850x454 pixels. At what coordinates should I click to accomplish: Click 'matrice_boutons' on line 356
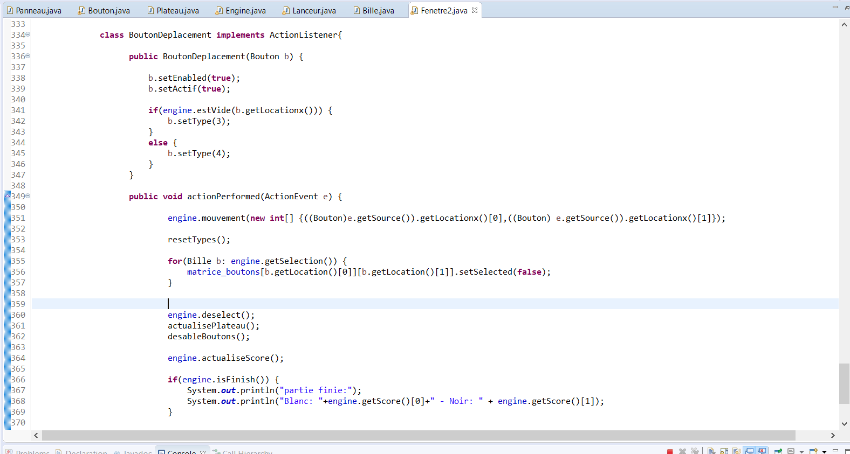pyautogui.click(x=223, y=271)
